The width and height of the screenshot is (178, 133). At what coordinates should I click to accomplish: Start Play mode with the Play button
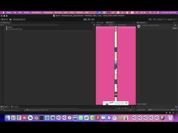(85, 19)
